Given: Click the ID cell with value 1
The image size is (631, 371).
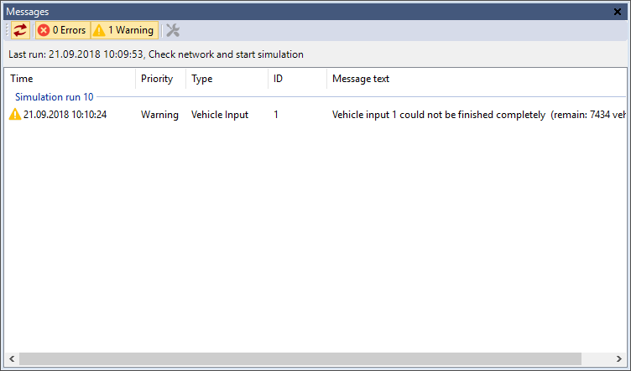Looking at the screenshot, I should [x=276, y=115].
